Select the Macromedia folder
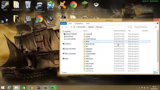The height and width of the screenshot is (90, 160). pyautogui.click(x=116, y=63)
